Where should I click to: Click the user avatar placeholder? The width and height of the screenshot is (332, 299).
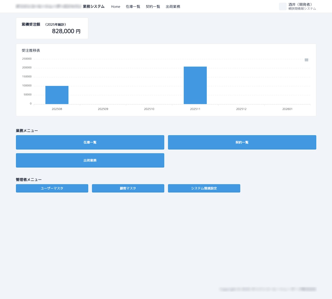283,7
